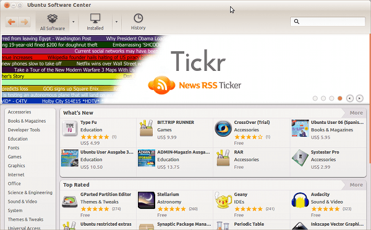Image resolution: width=371 pixels, height=230 pixels.
Task: Open the RAR package icon
Action: click(223, 158)
